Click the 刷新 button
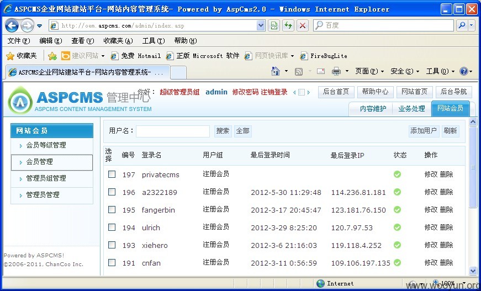The image size is (481, 291). pos(450,131)
